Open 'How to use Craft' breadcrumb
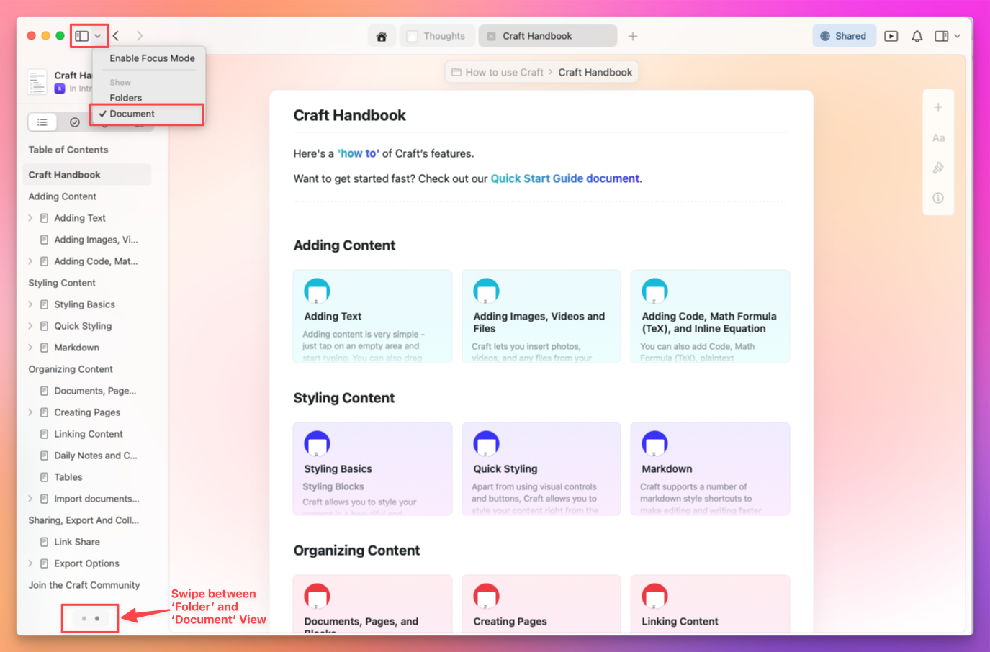Image resolution: width=990 pixels, height=652 pixels. coord(498,72)
